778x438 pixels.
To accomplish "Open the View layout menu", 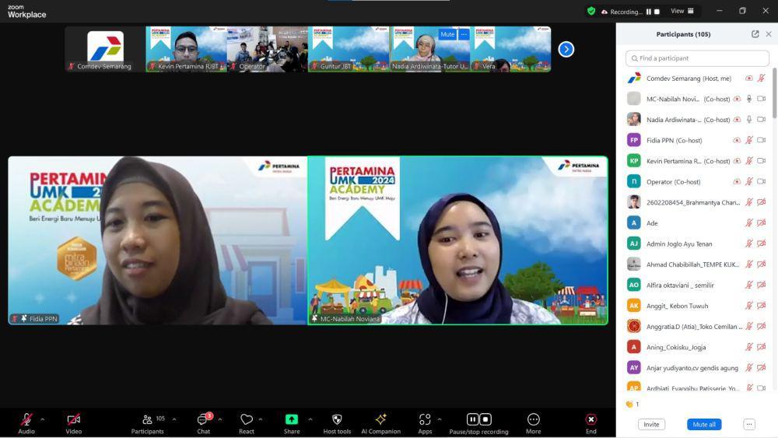I will 682,11.
